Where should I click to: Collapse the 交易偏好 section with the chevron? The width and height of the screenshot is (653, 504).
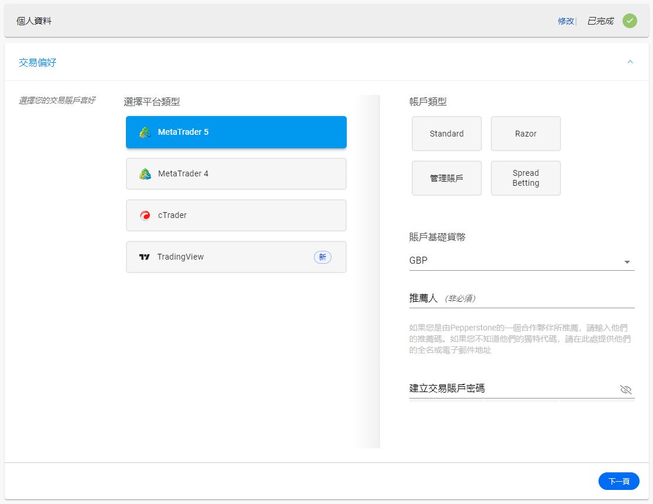630,62
